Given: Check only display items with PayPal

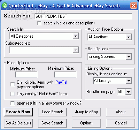Looking at the screenshot, I should tap(13, 84).
